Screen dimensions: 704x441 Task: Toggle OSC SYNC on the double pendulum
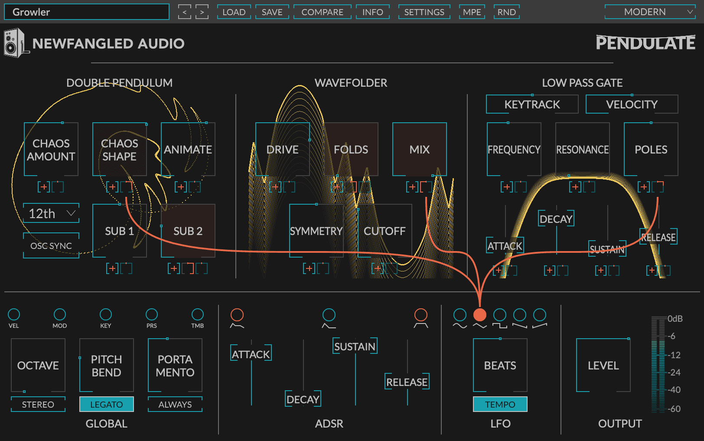click(51, 245)
